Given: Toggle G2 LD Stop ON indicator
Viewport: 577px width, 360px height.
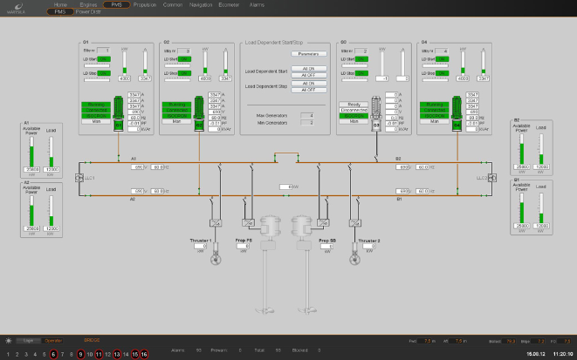Looking at the screenshot, I should pyautogui.click(x=184, y=74).
